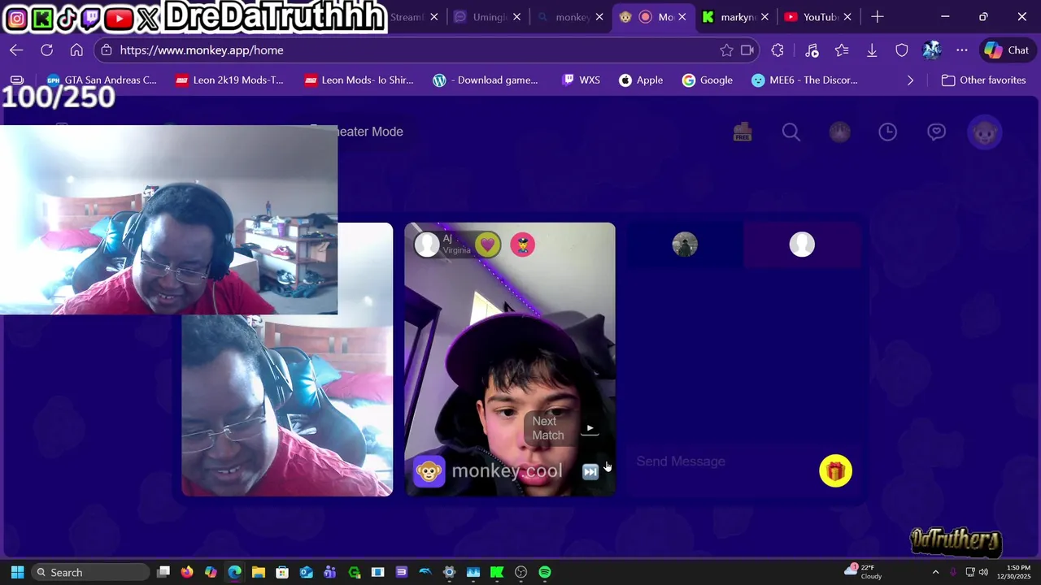Open the FREE gift shop icon in header
Viewport: 1041px width, 585px height.
coord(742,132)
